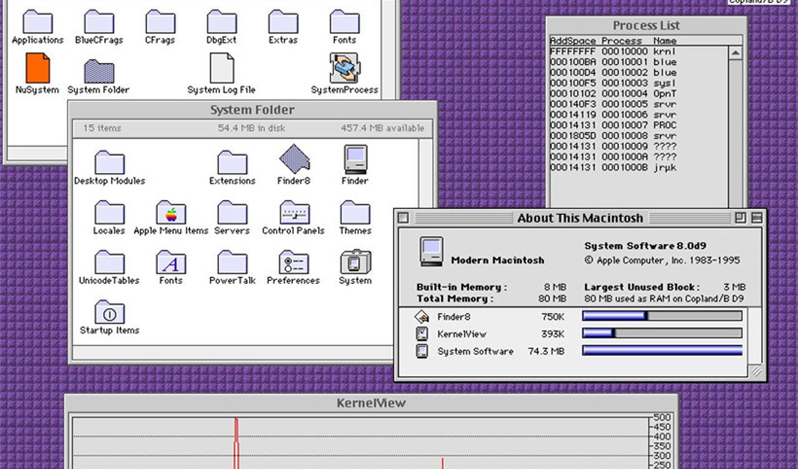
Task: Click the KernelView memory usage bar
Action: [662, 333]
